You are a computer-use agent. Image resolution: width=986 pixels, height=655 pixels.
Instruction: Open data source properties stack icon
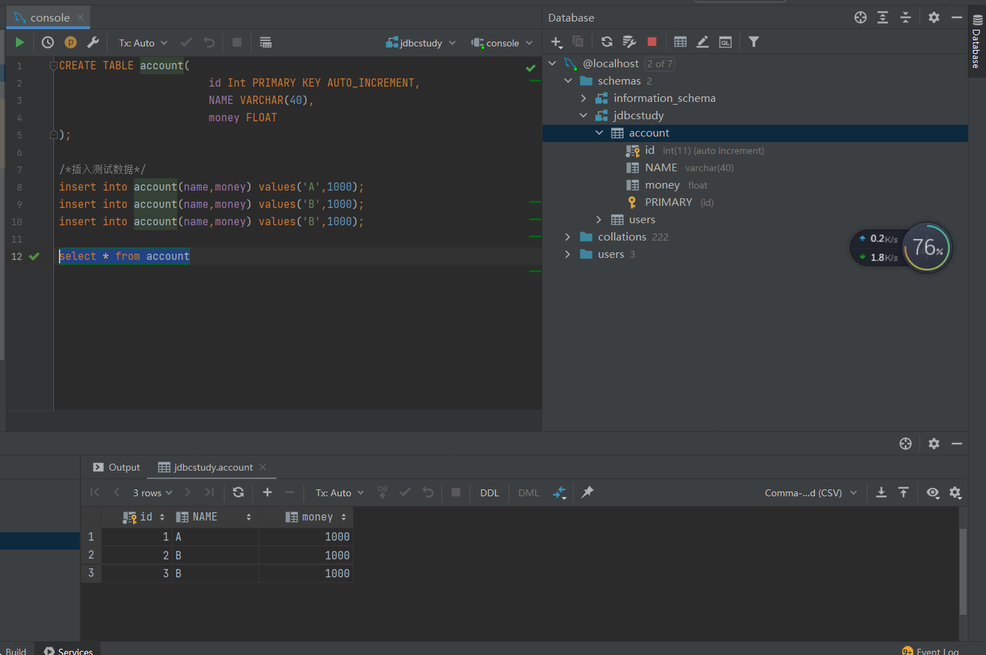[x=629, y=42]
